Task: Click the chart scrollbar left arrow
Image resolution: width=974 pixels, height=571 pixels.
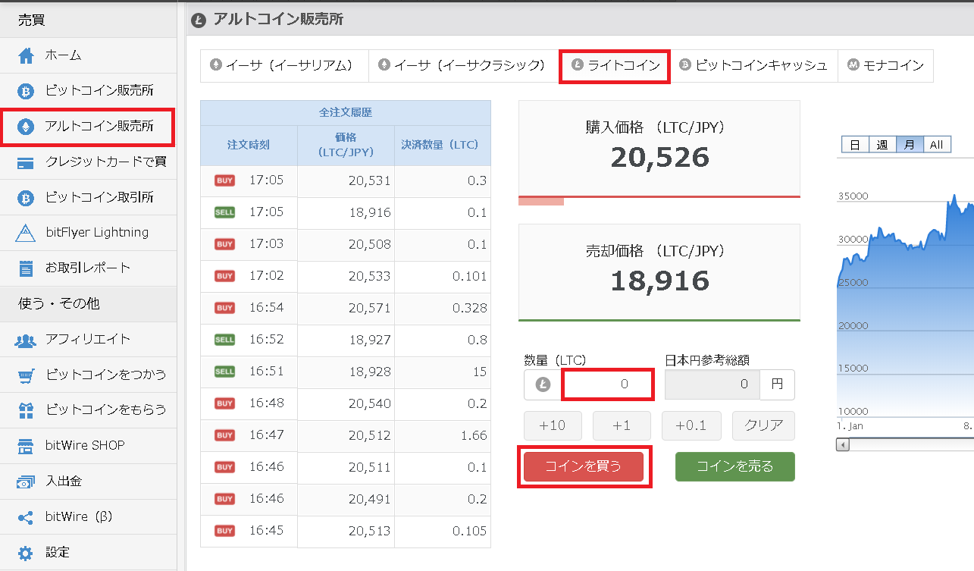Action: (x=842, y=445)
